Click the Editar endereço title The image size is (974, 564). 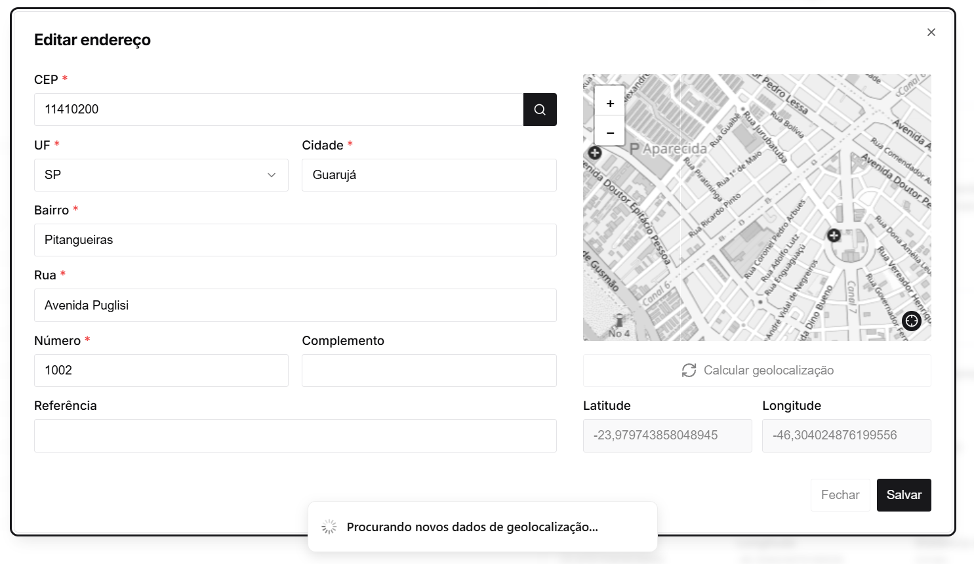[x=92, y=40]
